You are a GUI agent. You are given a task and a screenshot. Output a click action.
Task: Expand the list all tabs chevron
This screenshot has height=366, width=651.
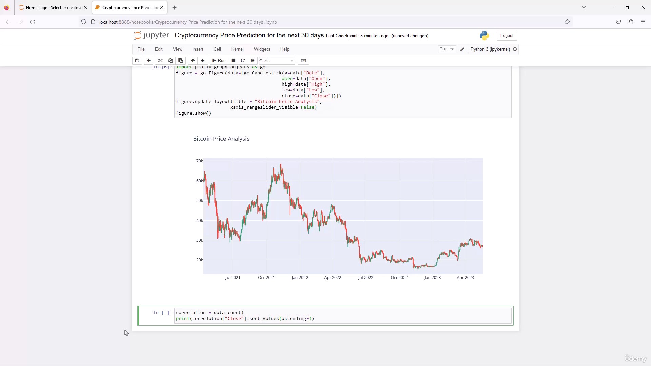(x=584, y=7)
